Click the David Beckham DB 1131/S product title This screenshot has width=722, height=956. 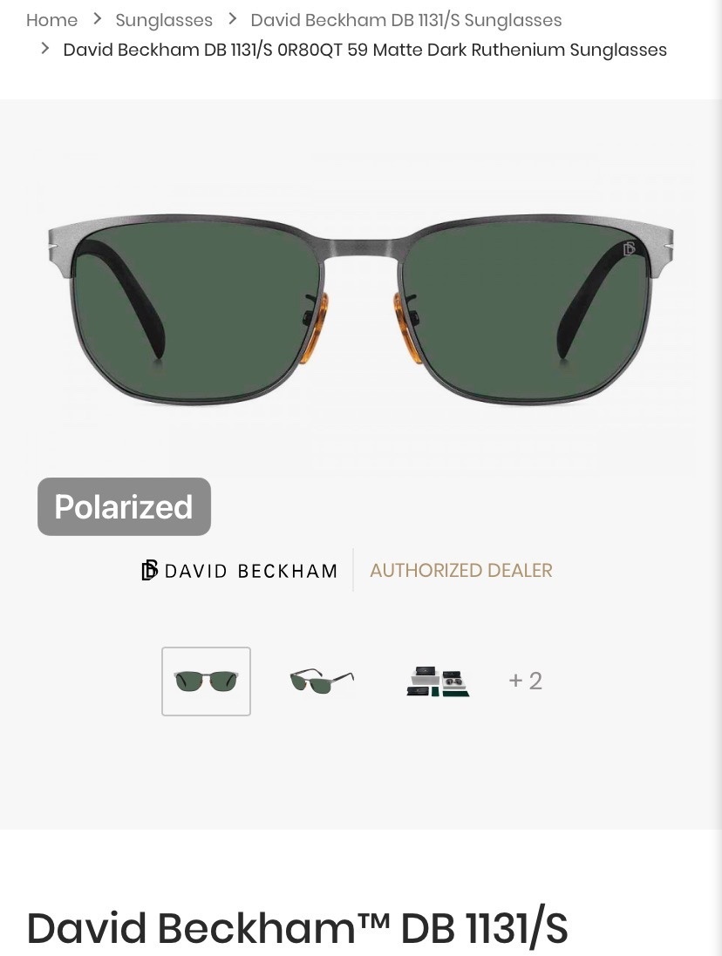click(x=297, y=929)
